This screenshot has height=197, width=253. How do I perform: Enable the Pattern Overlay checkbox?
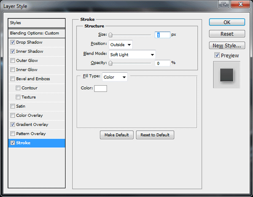click(x=13, y=134)
